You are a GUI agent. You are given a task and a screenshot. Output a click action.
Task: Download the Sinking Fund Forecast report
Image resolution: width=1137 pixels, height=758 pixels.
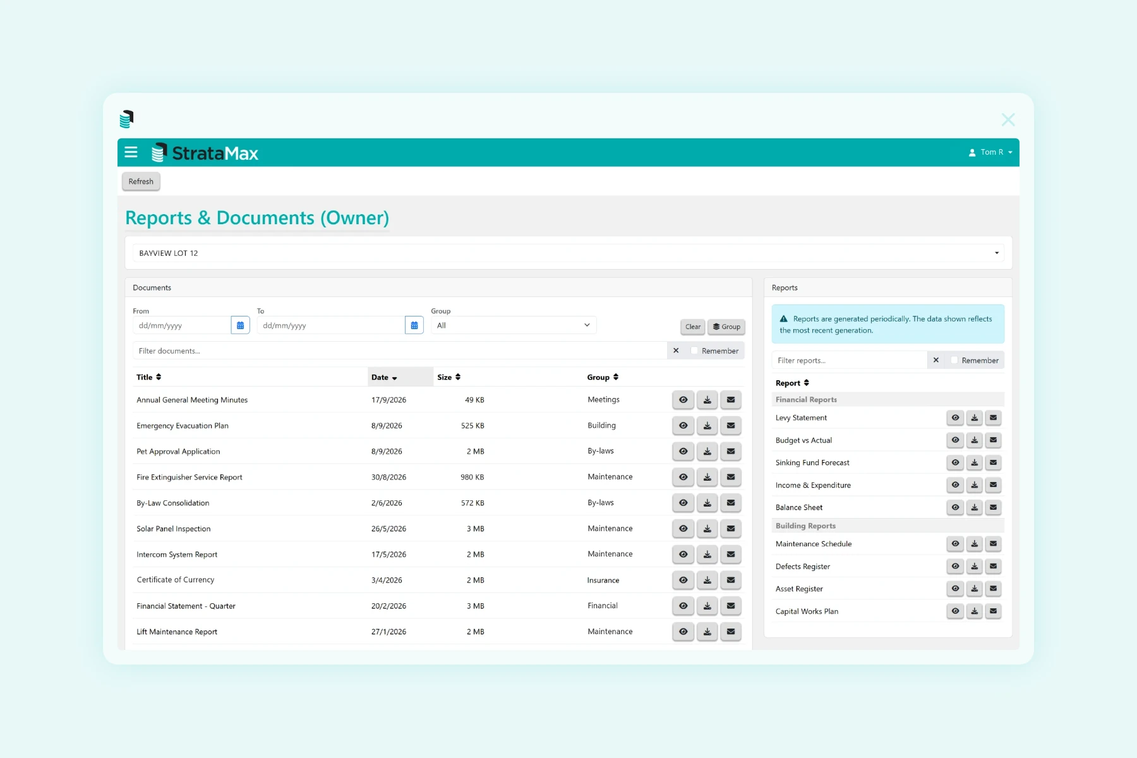(x=975, y=462)
